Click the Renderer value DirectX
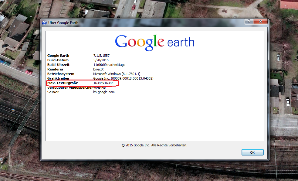 pos(98,69)
